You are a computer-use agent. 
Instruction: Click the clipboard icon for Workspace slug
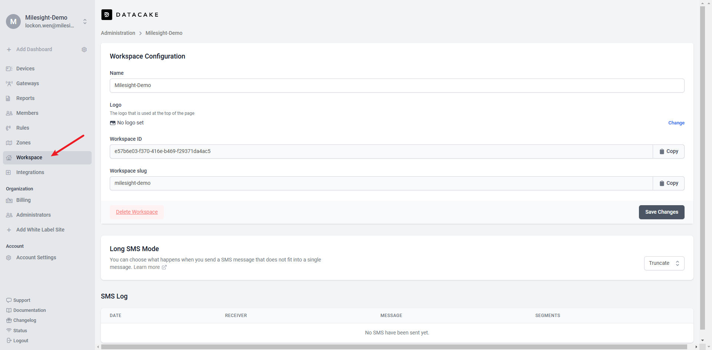662,183
